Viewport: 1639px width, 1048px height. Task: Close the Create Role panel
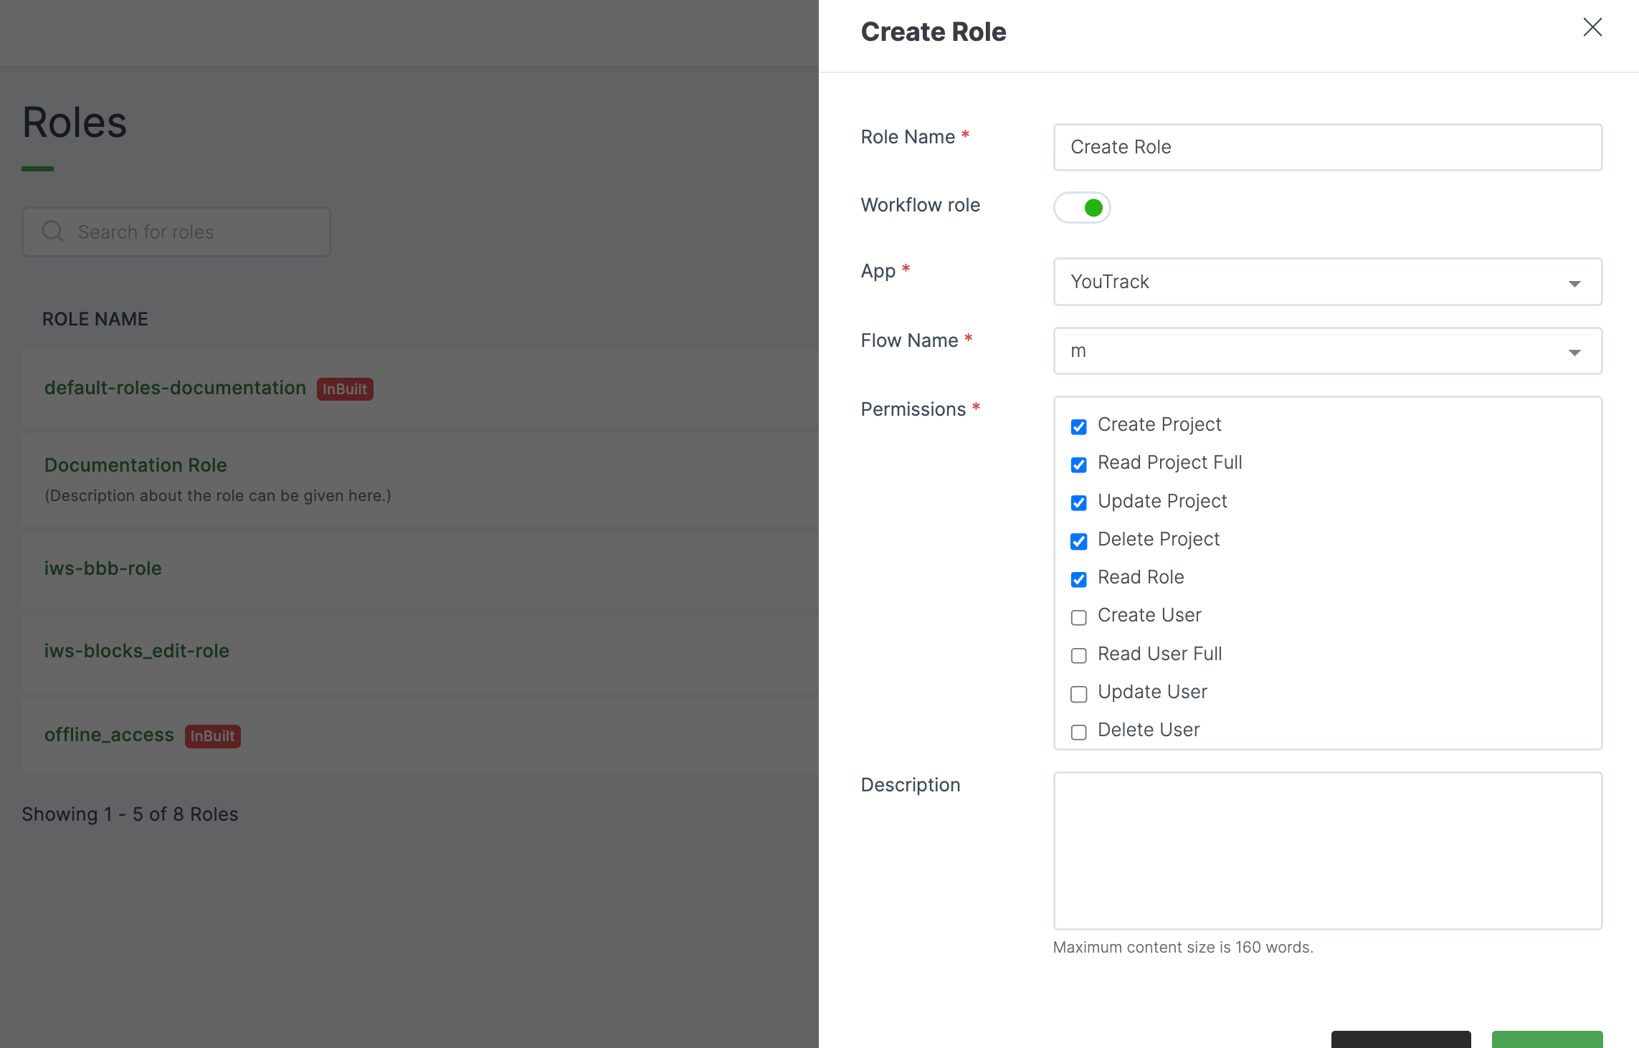(x=1592, y=27)
